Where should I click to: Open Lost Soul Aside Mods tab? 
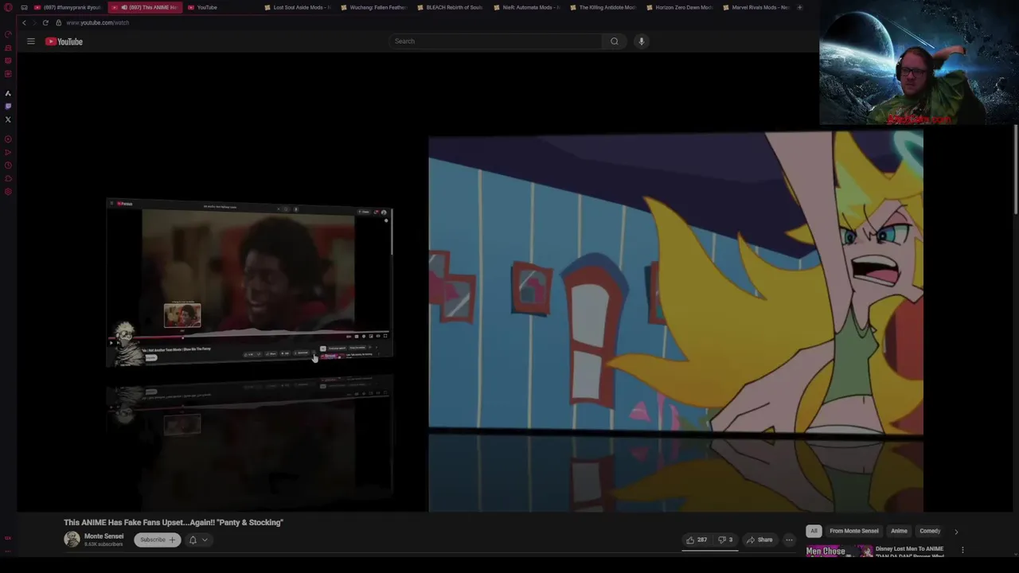pos(299,7)
